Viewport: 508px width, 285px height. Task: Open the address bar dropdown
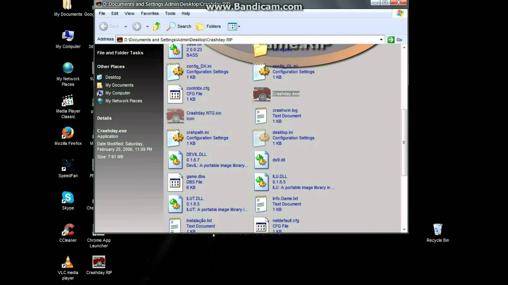(x=381, y=40)
